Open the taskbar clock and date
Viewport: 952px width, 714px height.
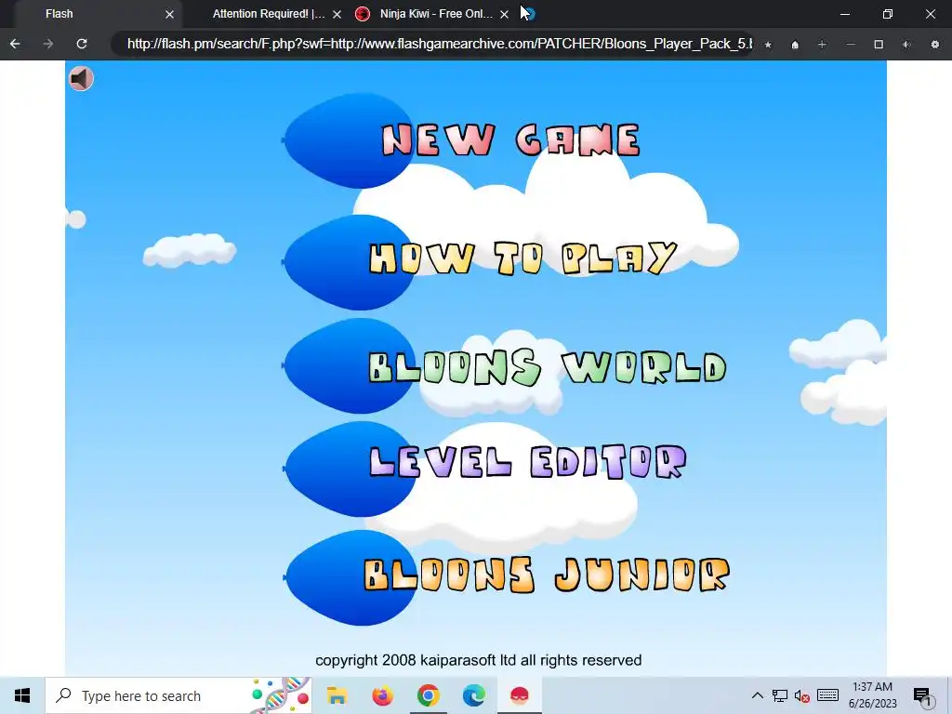point(872,695)
